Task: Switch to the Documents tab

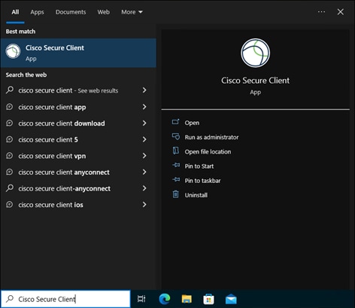Action: [71, 12]
